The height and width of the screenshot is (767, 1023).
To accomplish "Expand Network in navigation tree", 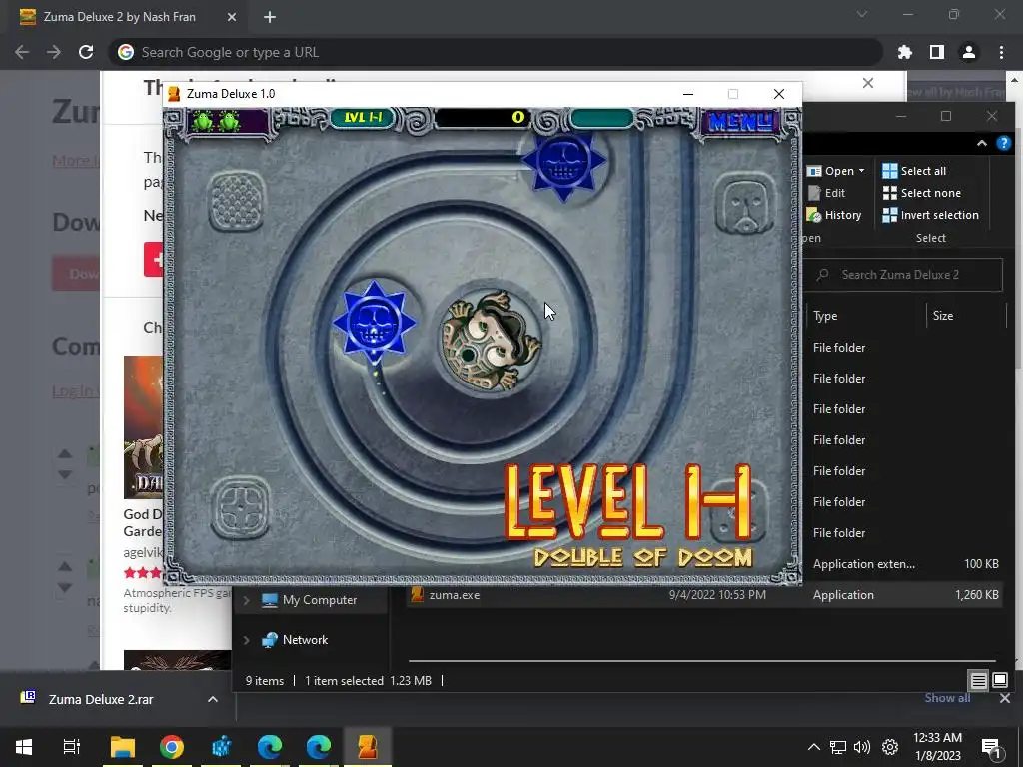I will [x=247, y=640].
